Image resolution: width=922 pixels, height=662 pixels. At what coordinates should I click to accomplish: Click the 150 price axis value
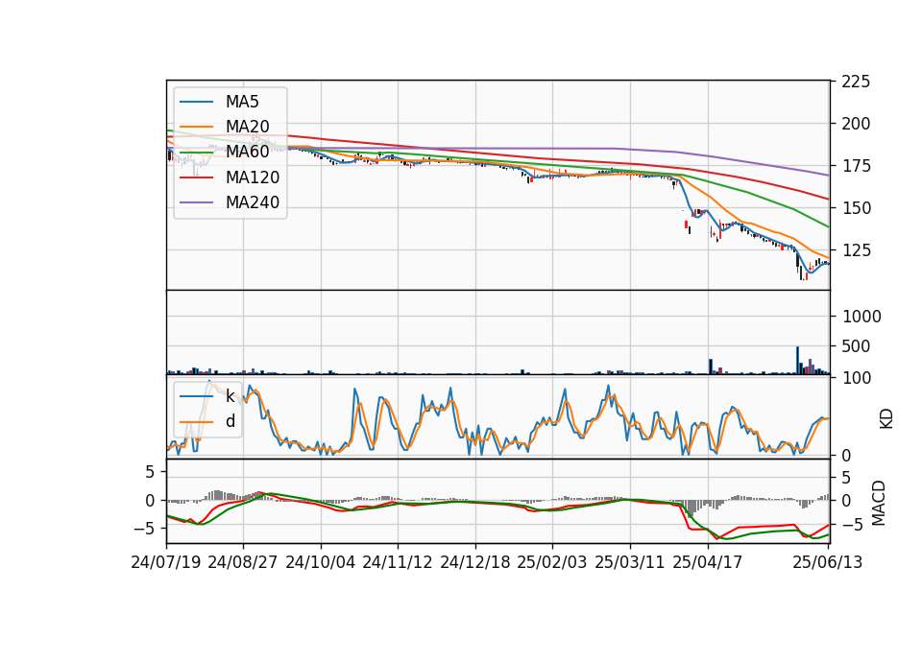856,208
